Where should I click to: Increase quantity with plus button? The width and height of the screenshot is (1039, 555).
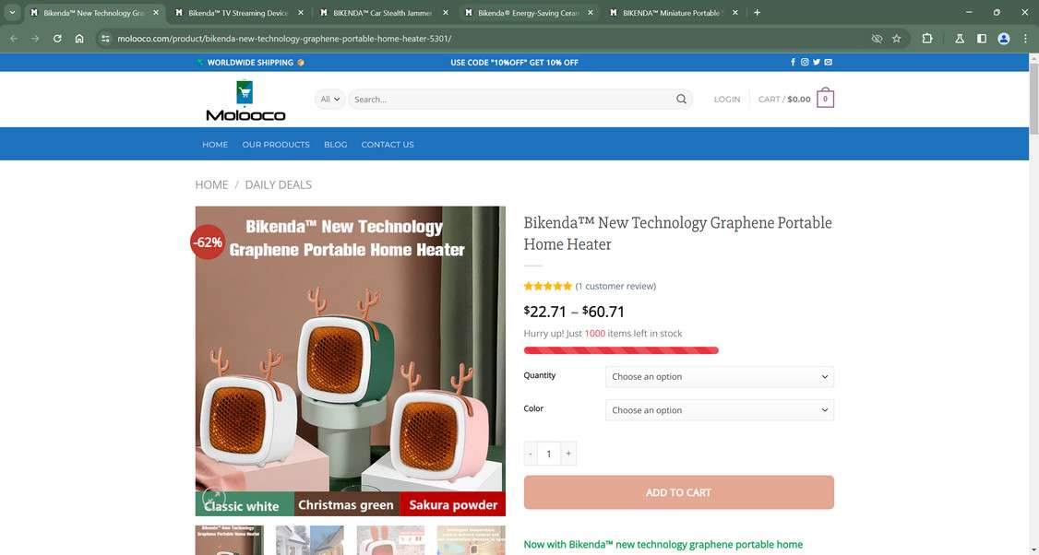(x=568, y=454)
